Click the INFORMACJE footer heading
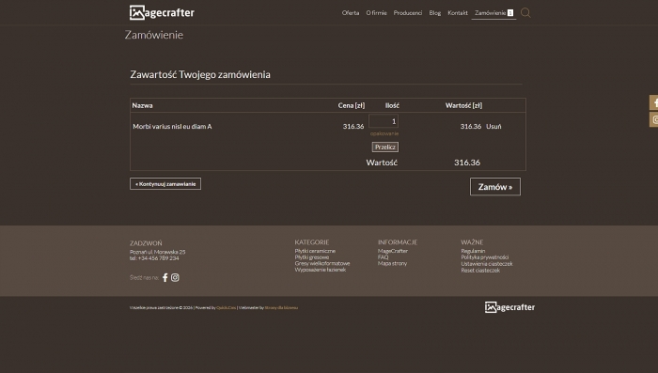Image resolution: width=658 pixels, height=373 pixels. click(398, 242)
